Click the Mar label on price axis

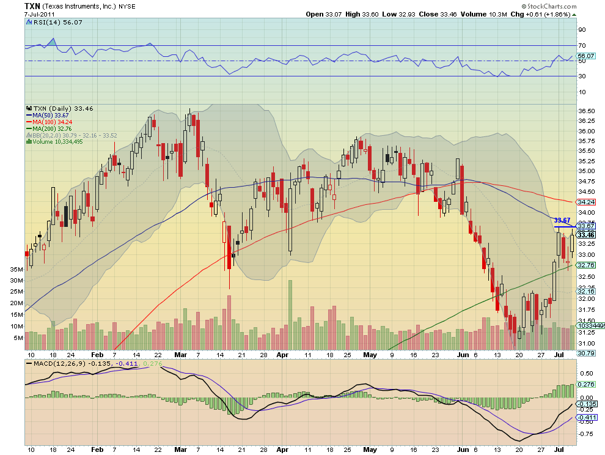(180, 355)
